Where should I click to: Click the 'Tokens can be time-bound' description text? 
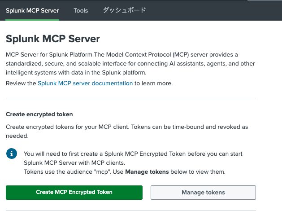pos(127,131)
